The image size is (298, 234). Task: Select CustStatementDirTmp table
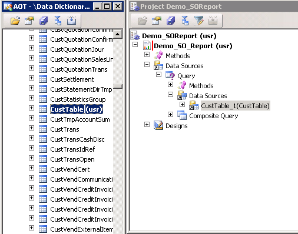[81, 89]
